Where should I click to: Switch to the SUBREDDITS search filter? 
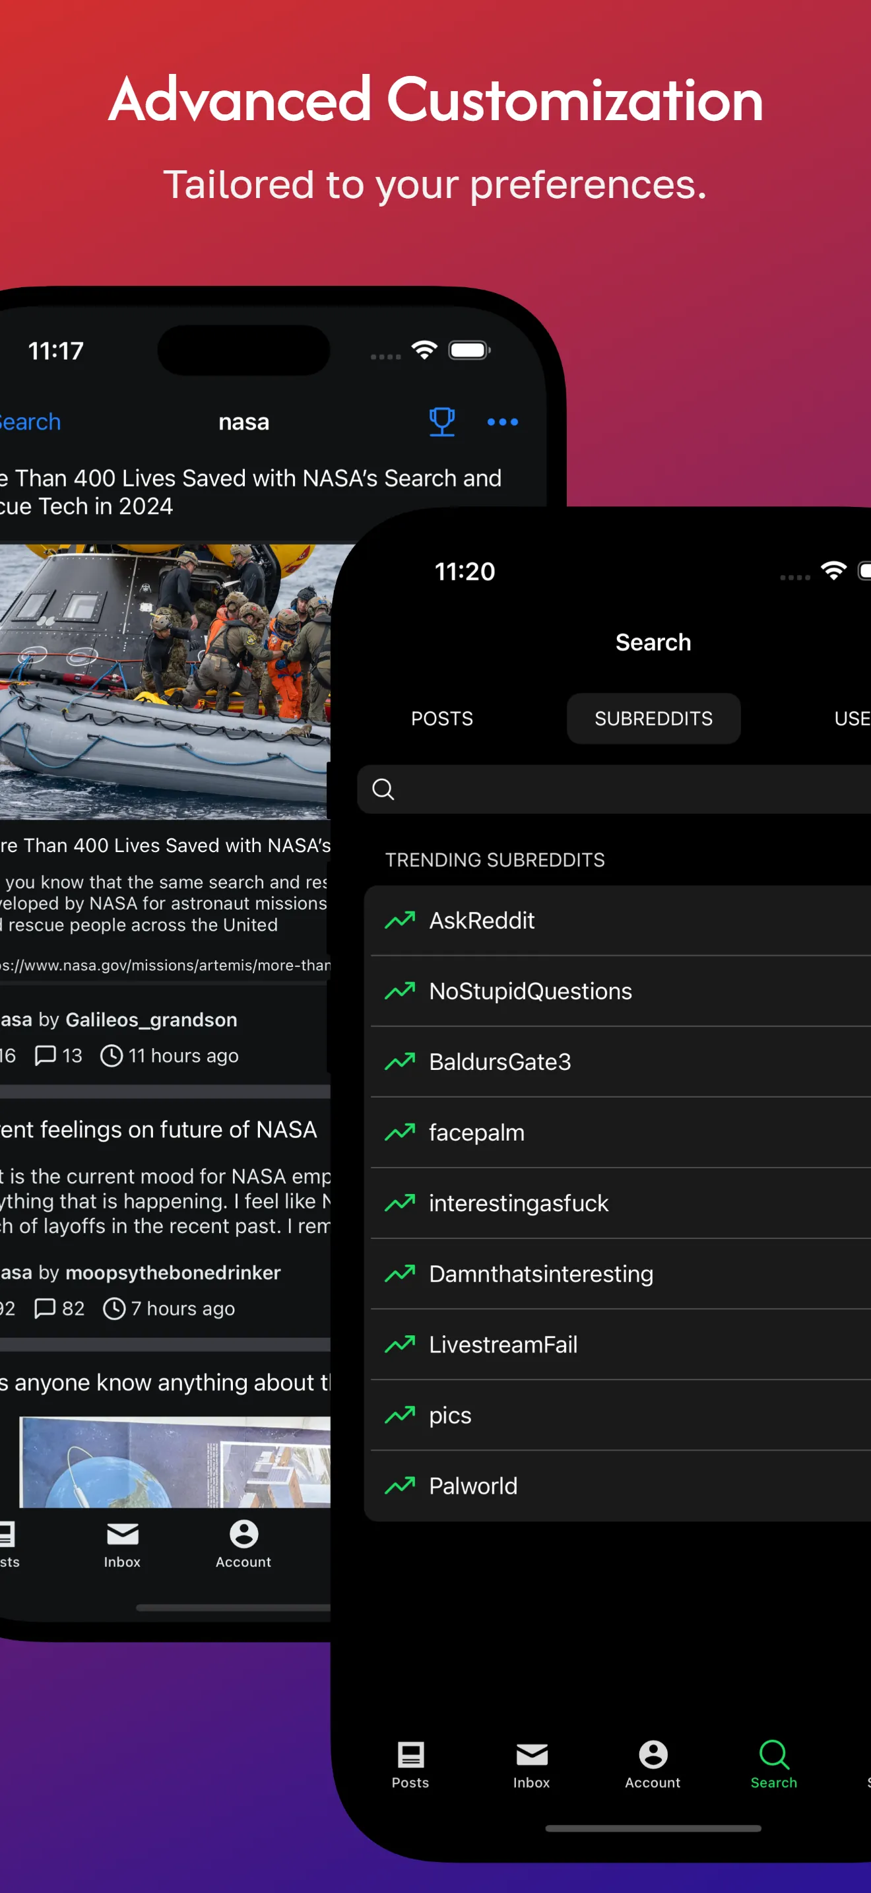653,718
